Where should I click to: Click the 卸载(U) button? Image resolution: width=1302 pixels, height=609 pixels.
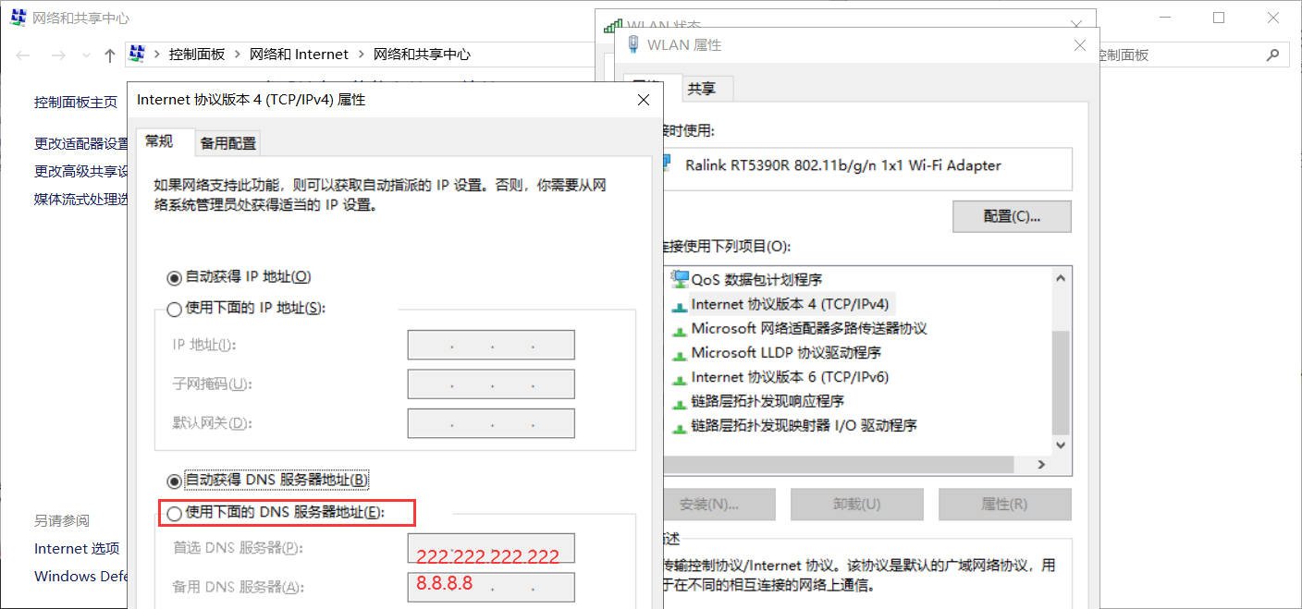click(x=857, y=505)
